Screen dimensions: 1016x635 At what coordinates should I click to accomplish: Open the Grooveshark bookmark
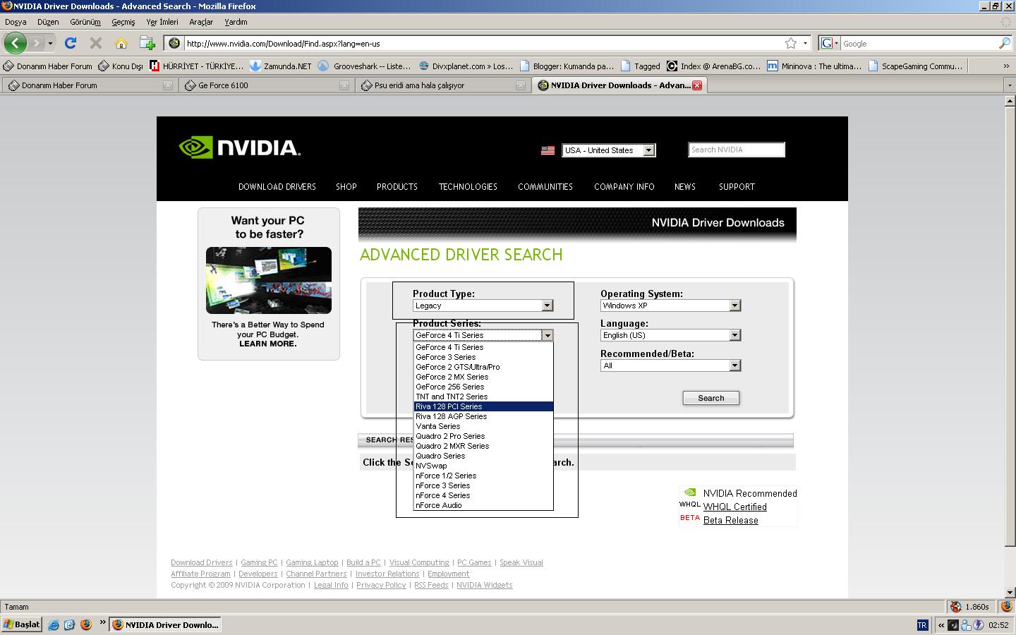364,66
